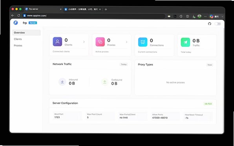234x146 pixels.
Task: Expand the Proxies card chevron
Action: pyautogui.click(x=126, y=42)
